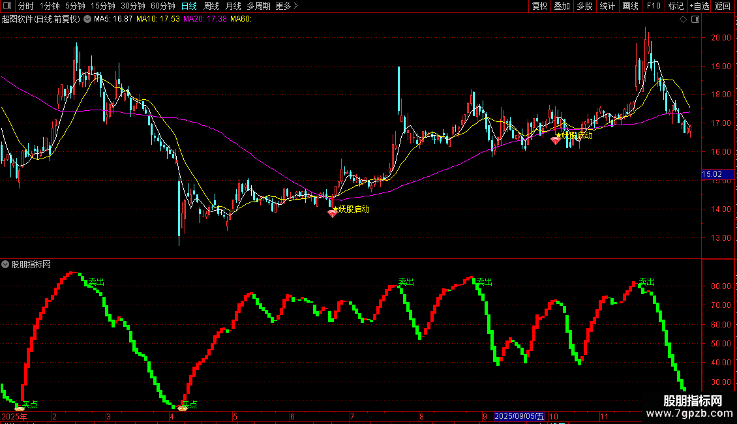Viewport: 737px width, 424px height.
Task: Click the 13.00 price axis label
Action: click(x=721, y=238)
